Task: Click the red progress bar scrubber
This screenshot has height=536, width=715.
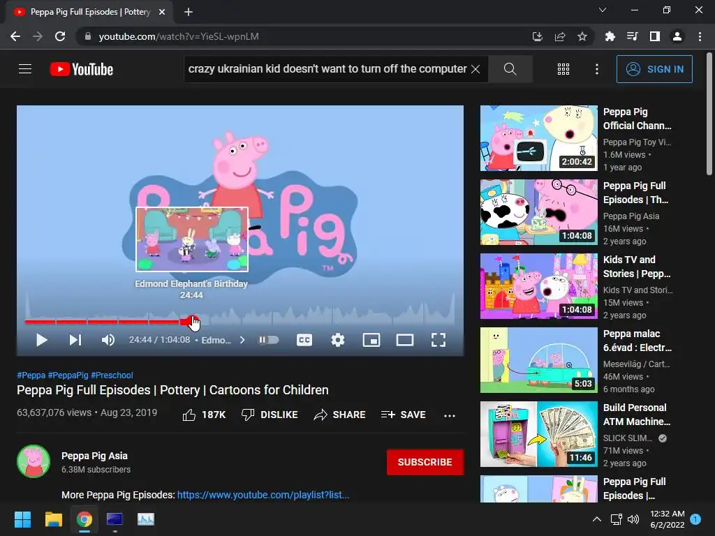Action: point(193,322)
